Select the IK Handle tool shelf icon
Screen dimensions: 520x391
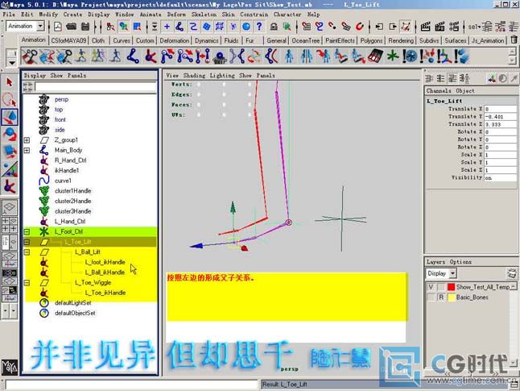(x=151, y=56)
